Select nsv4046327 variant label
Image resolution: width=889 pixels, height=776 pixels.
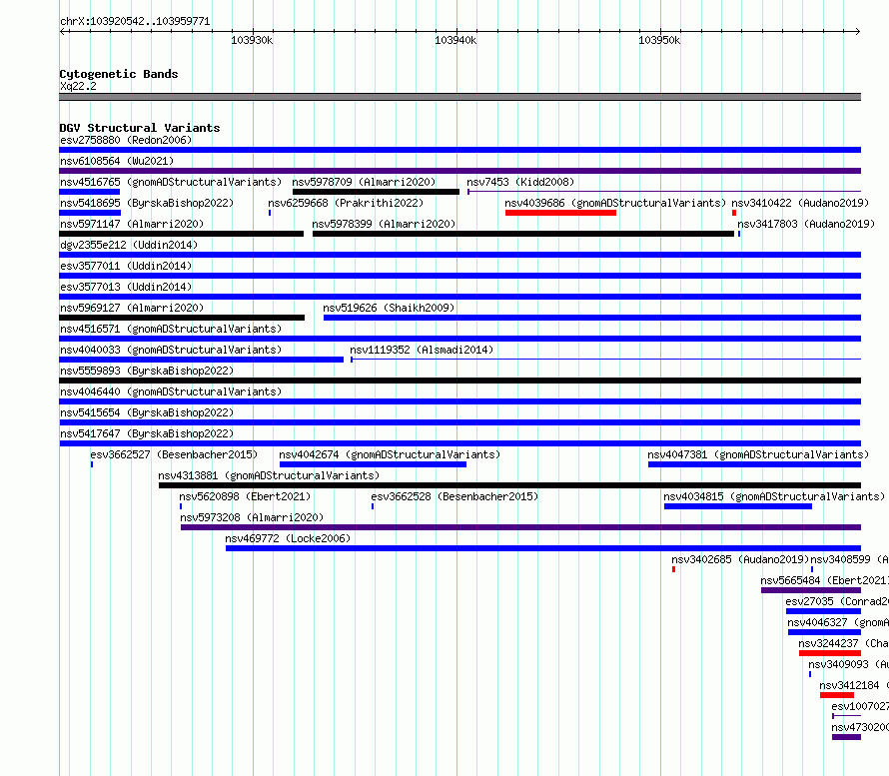838,622
